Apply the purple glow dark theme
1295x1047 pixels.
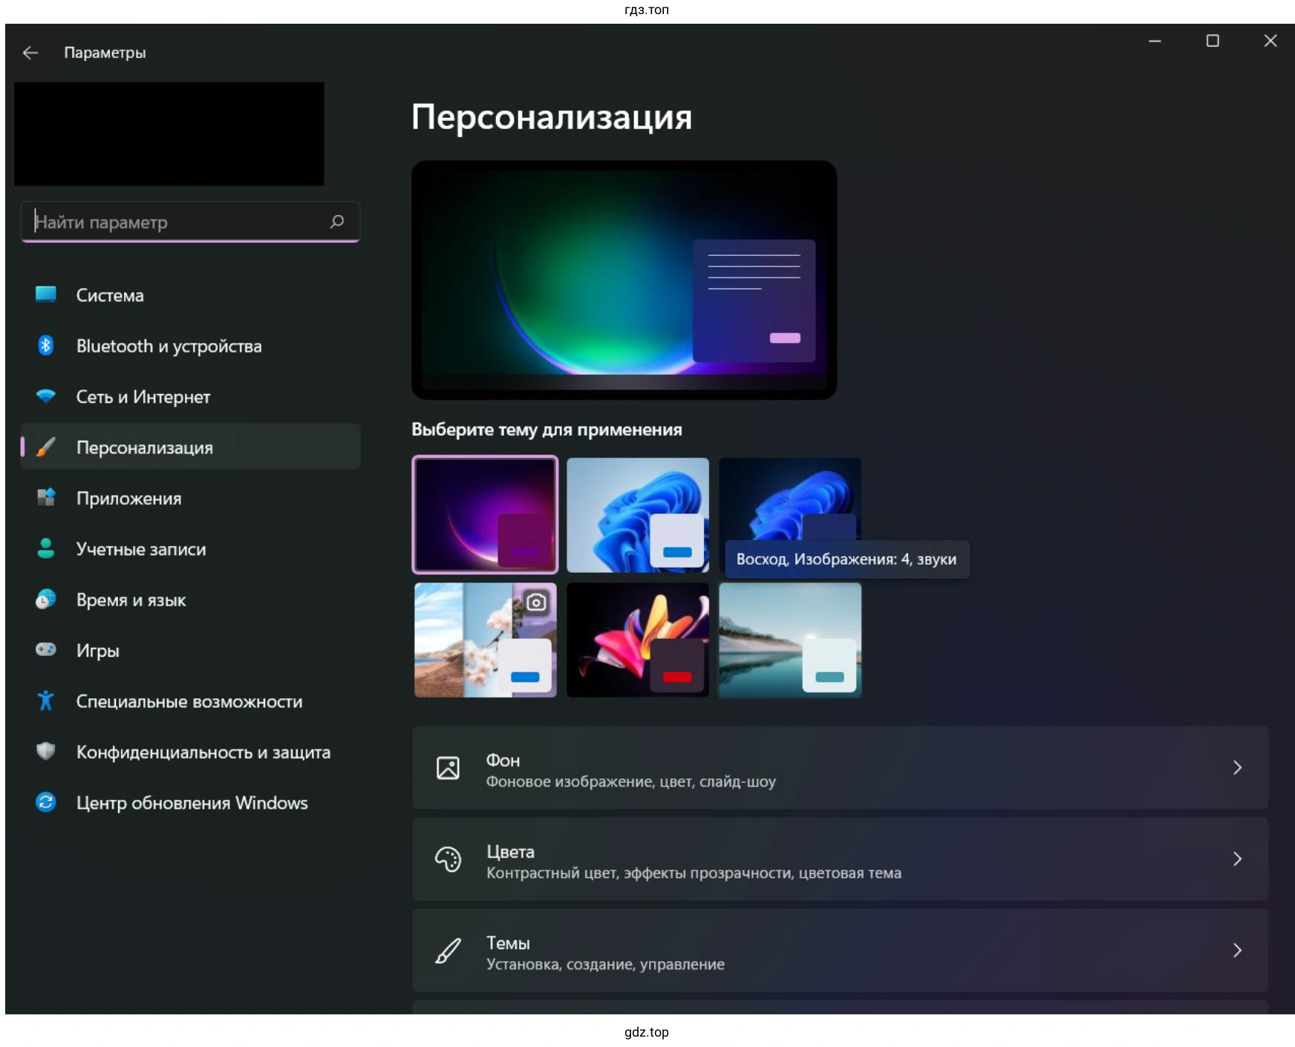[485, 514]
